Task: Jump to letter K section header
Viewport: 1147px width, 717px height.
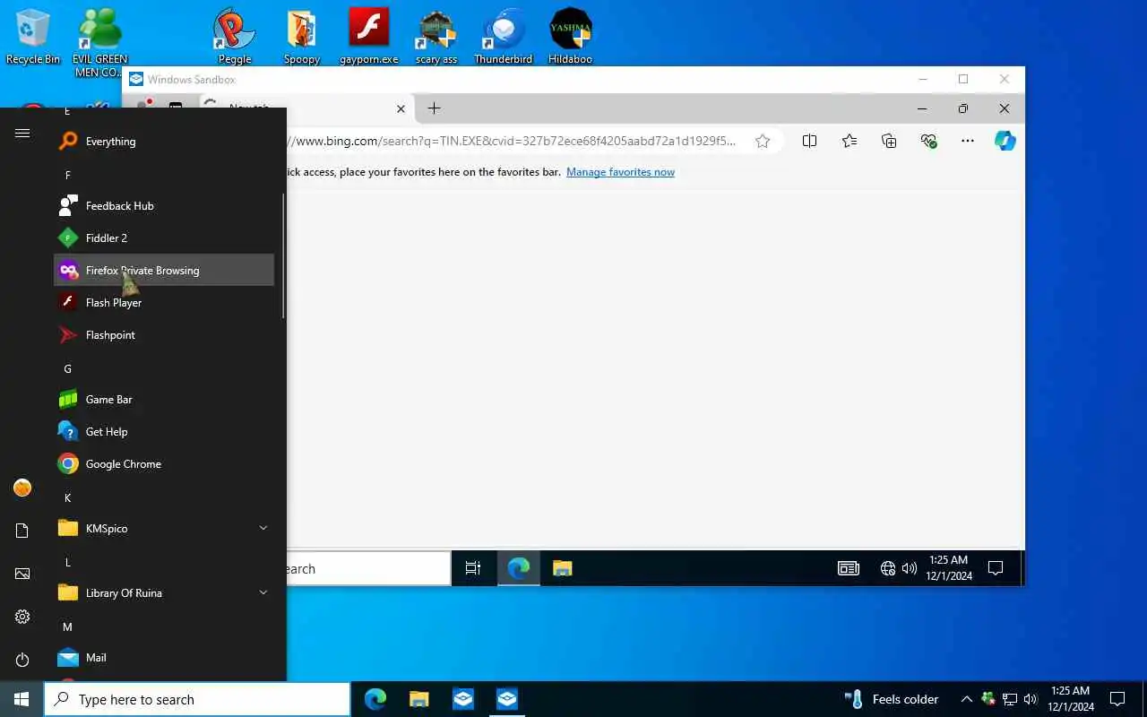Action: click(67, 497)
